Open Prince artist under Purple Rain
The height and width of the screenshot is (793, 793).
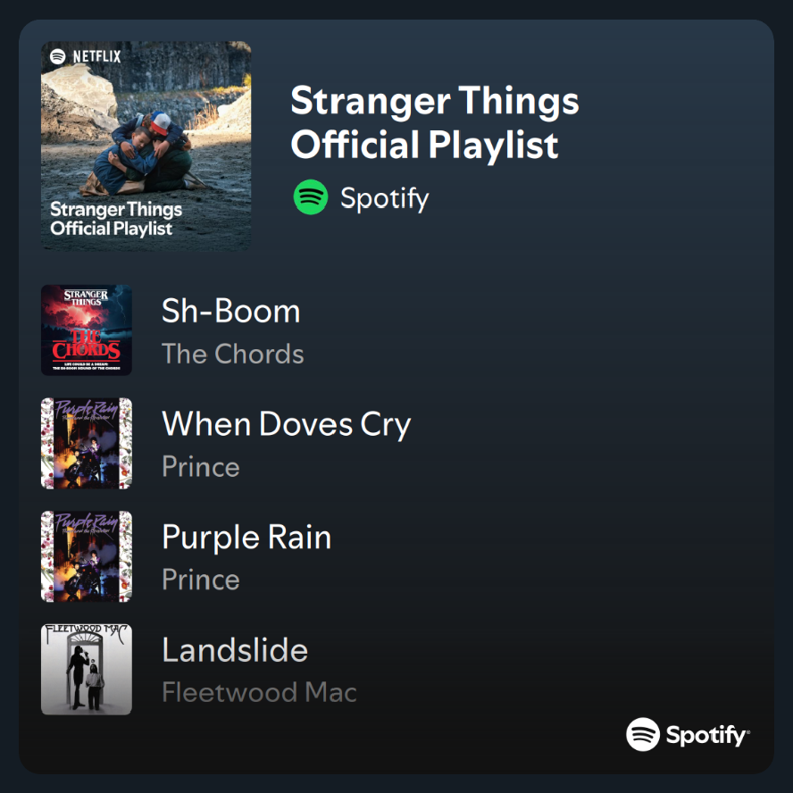pyautogui.click(x=201, y=580)
